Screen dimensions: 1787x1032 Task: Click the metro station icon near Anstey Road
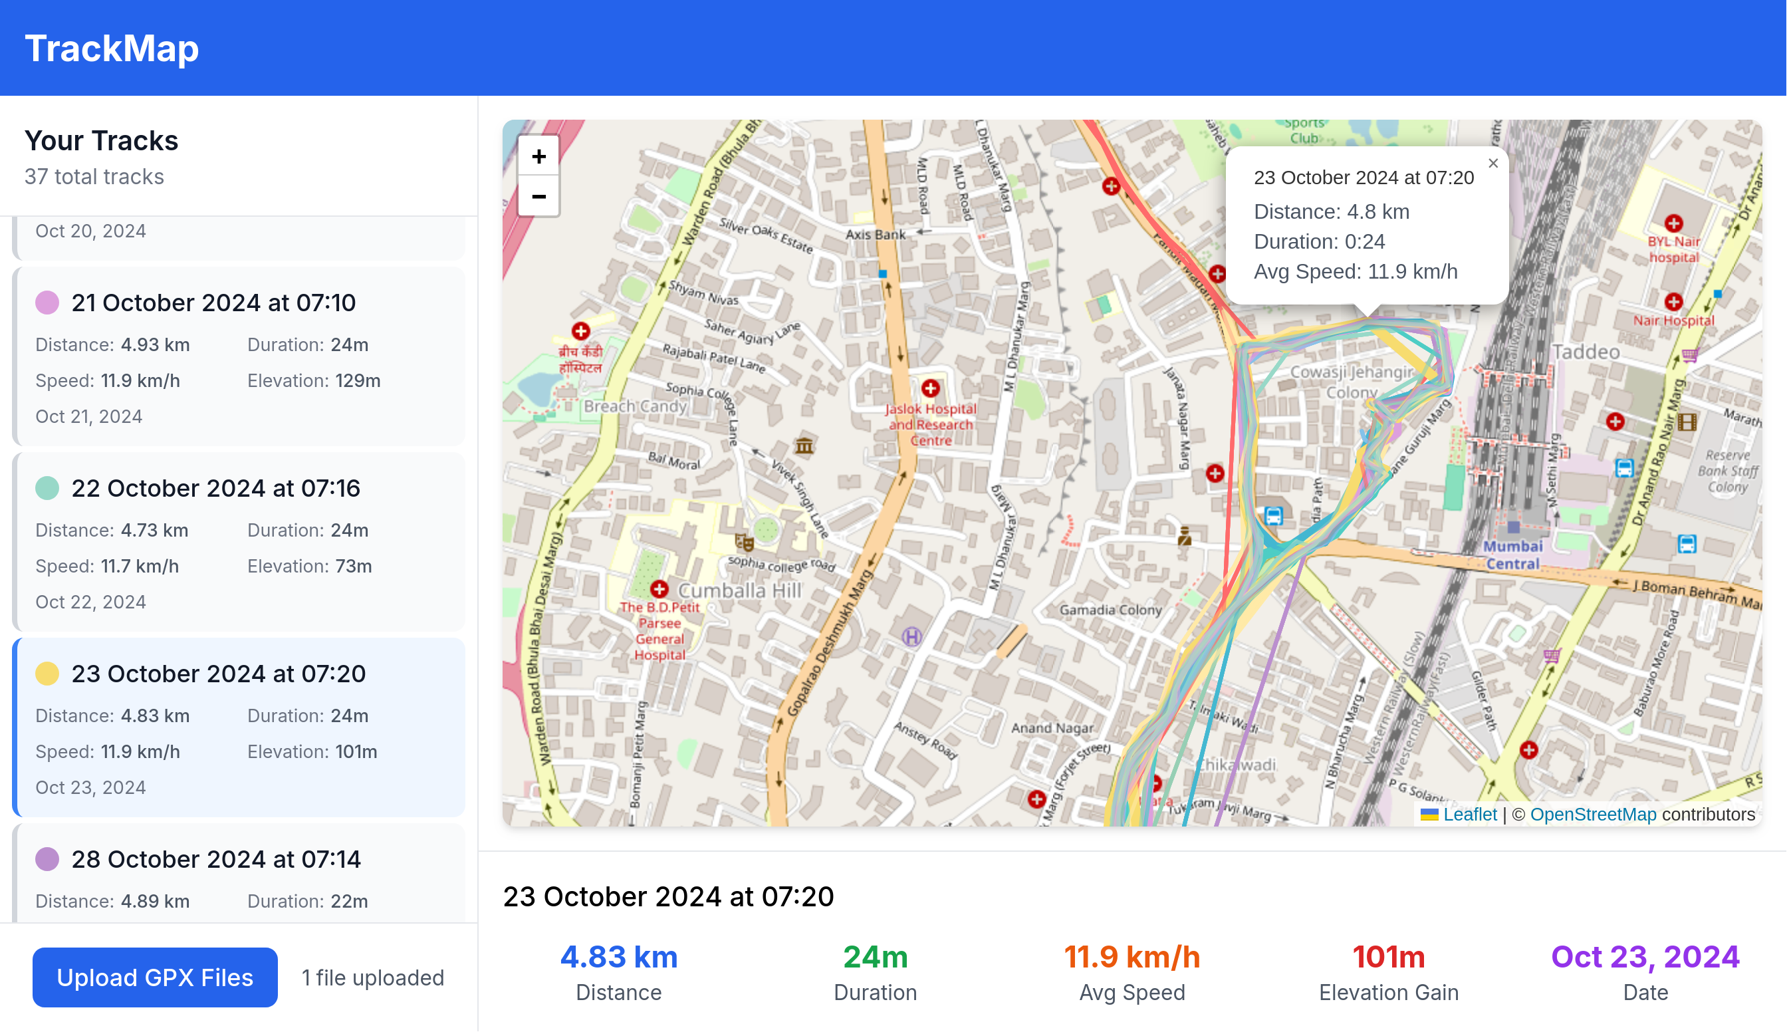point(913,638)
